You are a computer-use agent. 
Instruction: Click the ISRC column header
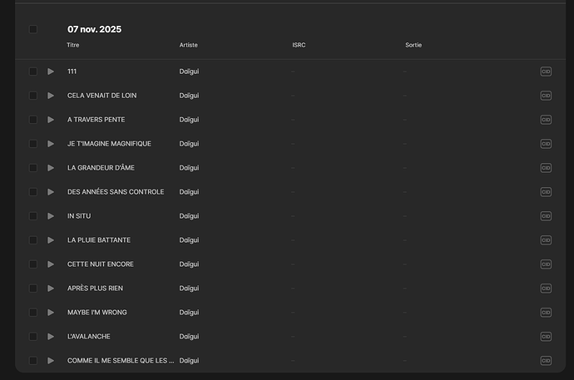(x=299, y=45)
